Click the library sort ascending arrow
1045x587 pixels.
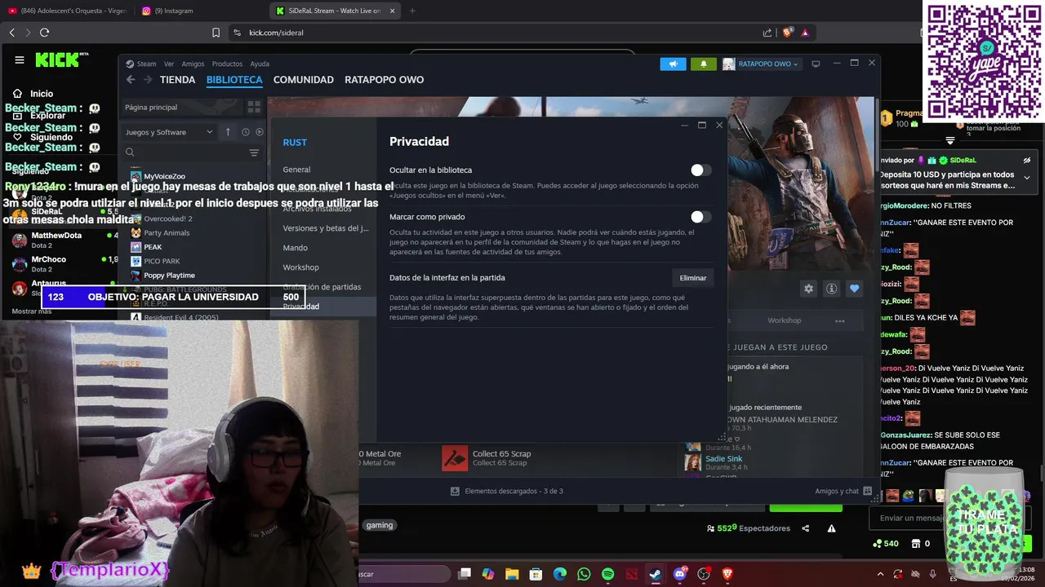[x=228, y=132]
